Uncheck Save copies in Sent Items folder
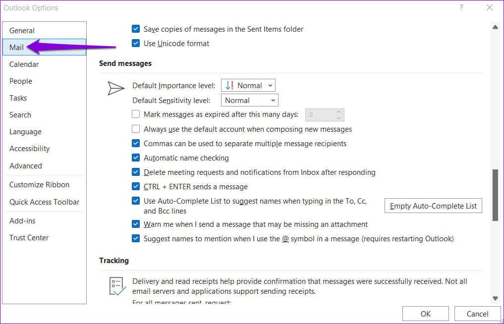Screen dimensions: 504x324 click(136, 29)
